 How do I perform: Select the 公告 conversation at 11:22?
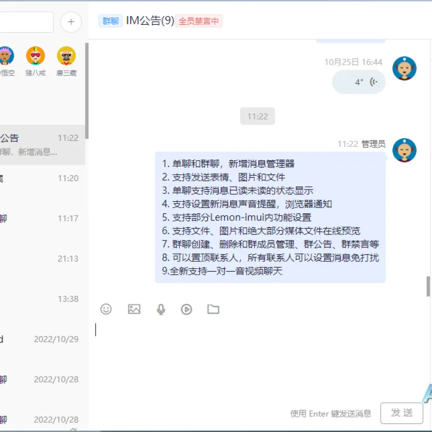pos(43,145)
